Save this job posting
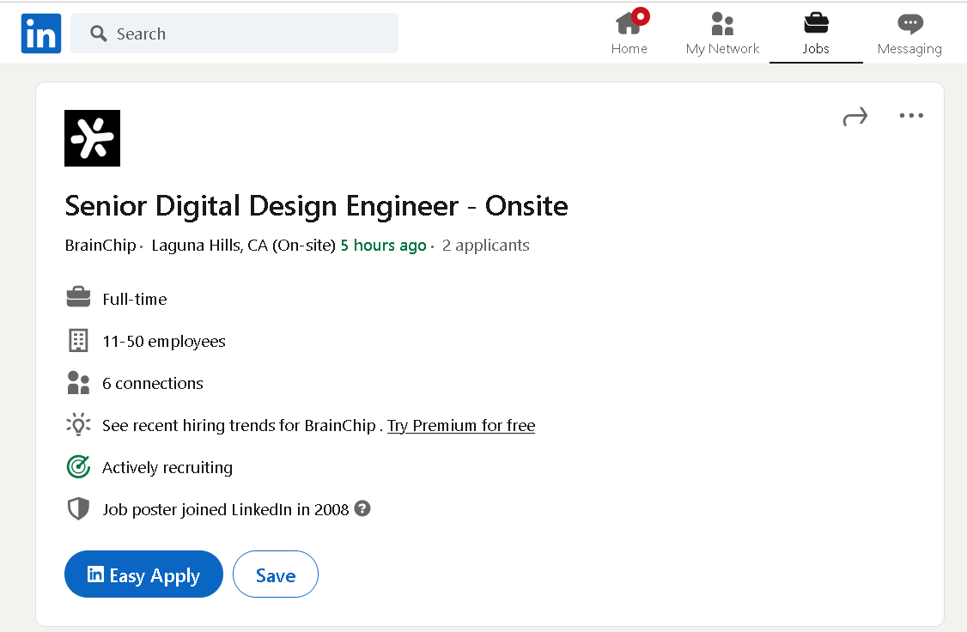Viewport: 967px width, 632px height. click(x=275, y=574)
